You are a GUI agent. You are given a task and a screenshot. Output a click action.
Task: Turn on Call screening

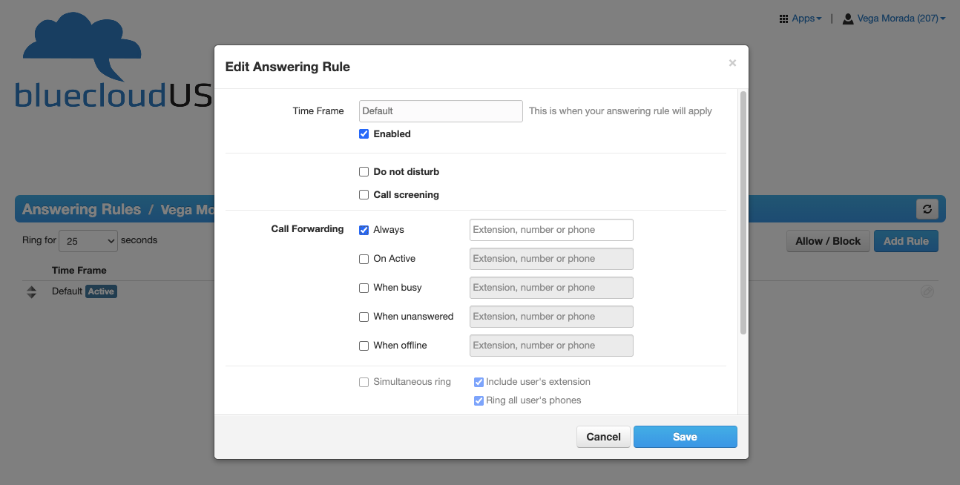(x=364, y=195)
